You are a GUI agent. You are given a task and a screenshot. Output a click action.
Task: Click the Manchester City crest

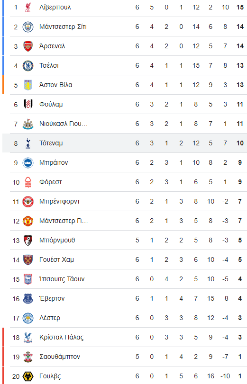coord(28,27)
